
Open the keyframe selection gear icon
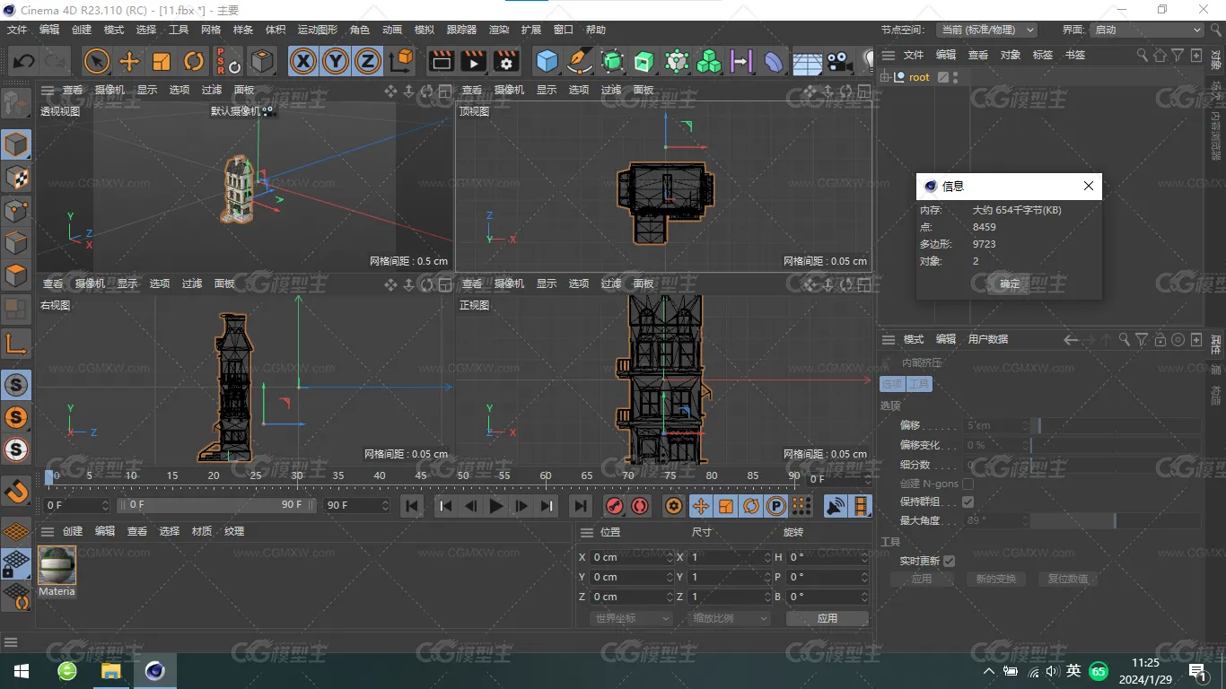tap(674, 506)
